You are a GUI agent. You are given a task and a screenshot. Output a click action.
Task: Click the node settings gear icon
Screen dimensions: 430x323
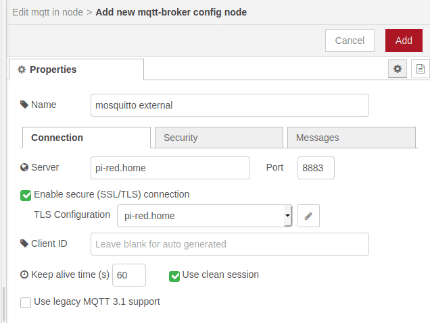coord(398,69)
